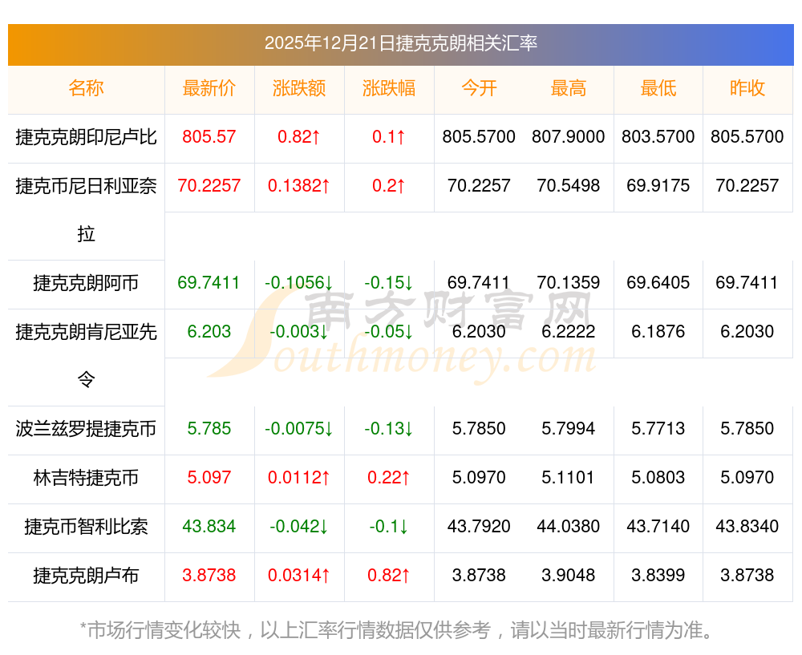
Task: Click the latest price 70.2257 in red
Action: 209,186
